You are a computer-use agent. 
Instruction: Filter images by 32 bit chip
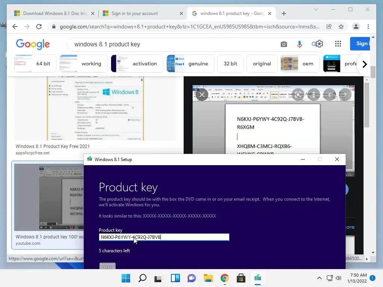coord(230,64)
